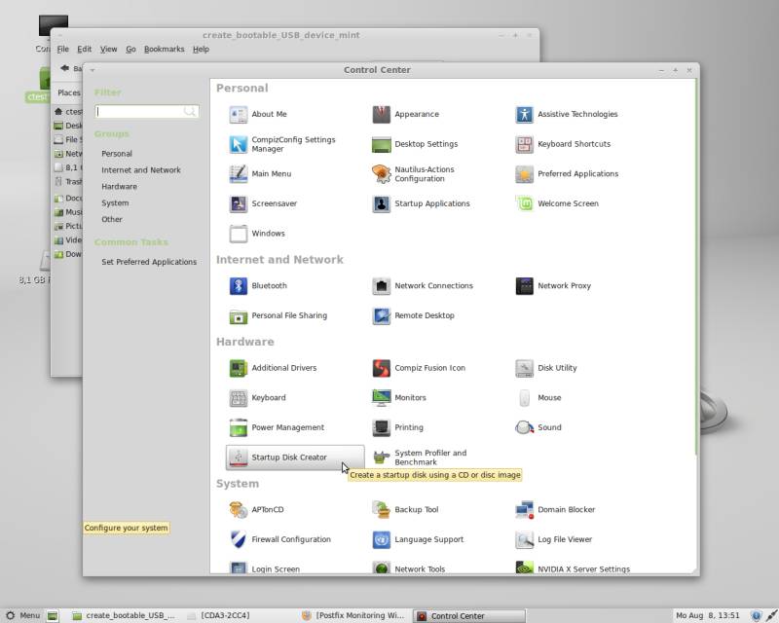Click the Control Center window menu arrow

pyautogui.click(x=93, y=70)
